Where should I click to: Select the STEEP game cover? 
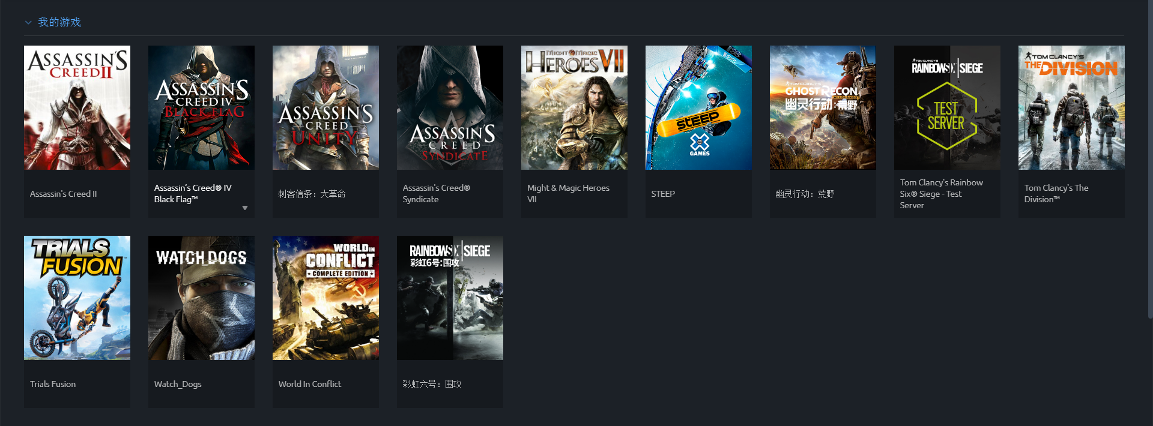[698, 107]
